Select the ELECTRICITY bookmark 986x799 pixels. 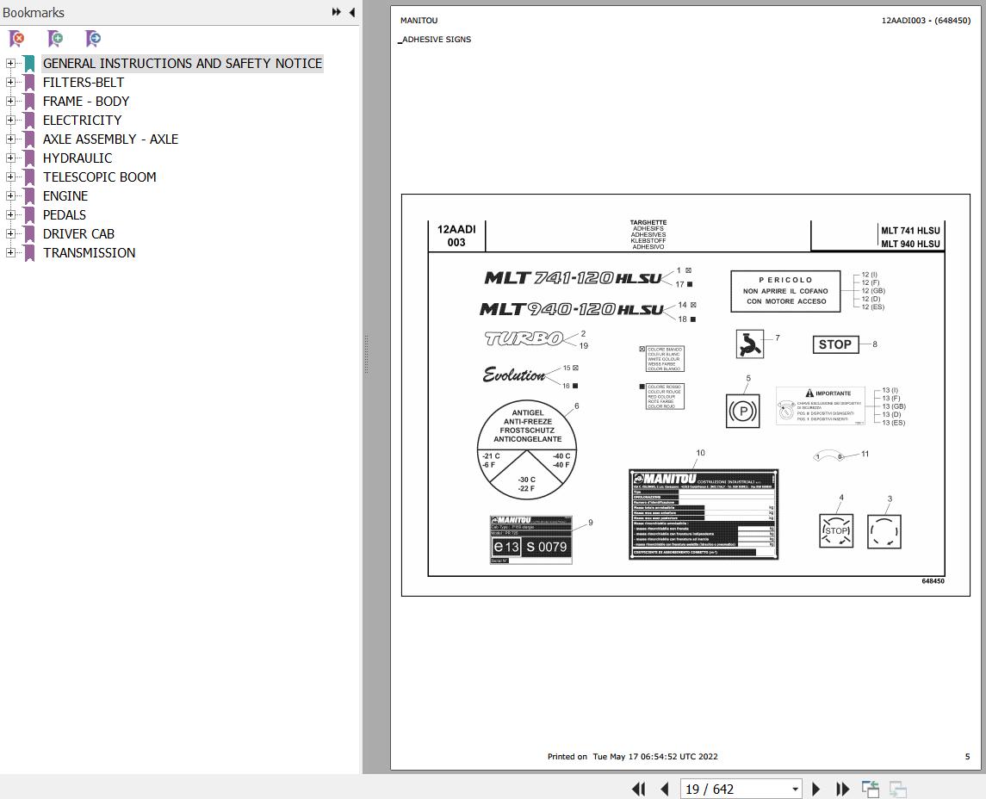(x=83, y=120)
